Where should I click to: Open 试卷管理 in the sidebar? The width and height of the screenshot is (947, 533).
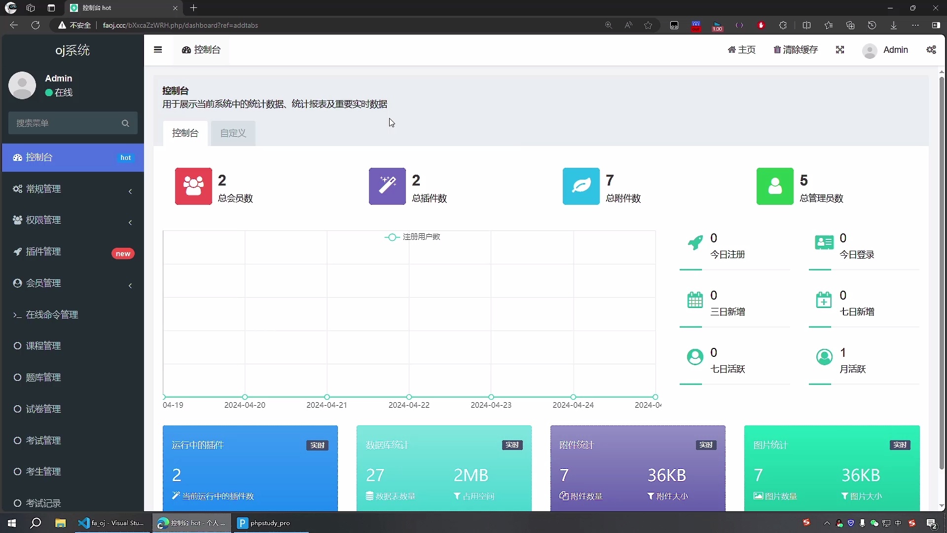[x=73, y=409]
